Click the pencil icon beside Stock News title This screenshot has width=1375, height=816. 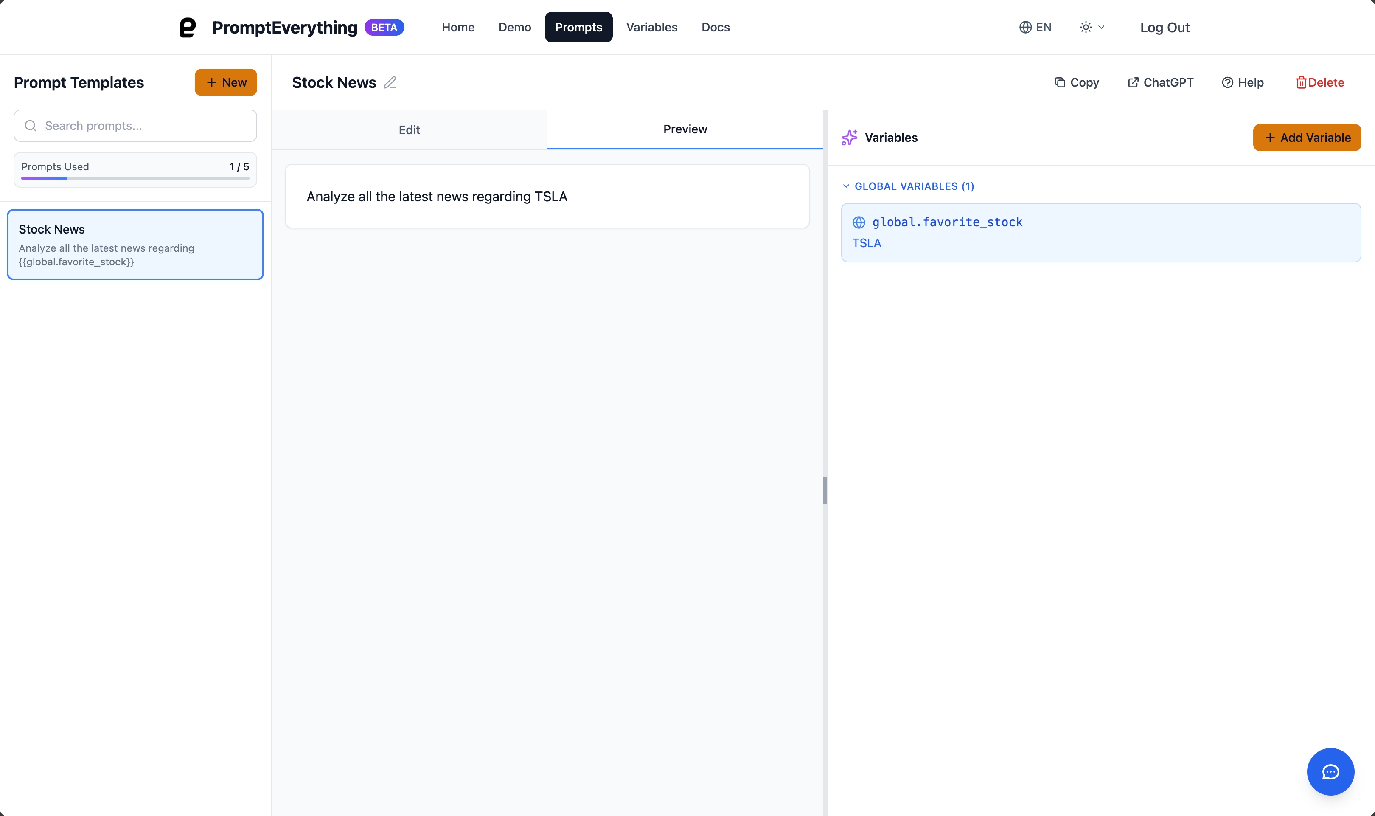point(390,82)
